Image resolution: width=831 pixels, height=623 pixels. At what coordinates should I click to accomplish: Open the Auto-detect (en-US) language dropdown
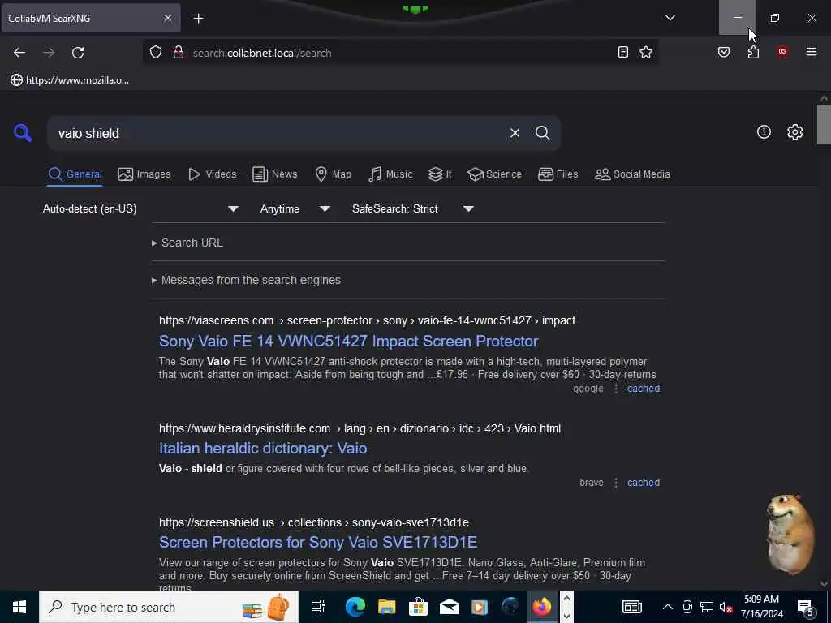(x=141, y=208)
